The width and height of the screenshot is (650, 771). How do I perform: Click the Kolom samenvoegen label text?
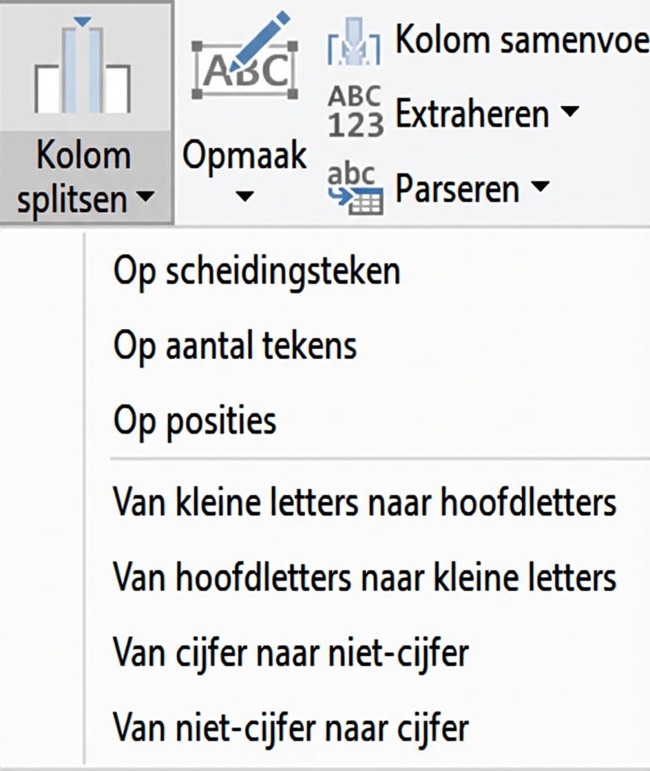coord(520,39)
